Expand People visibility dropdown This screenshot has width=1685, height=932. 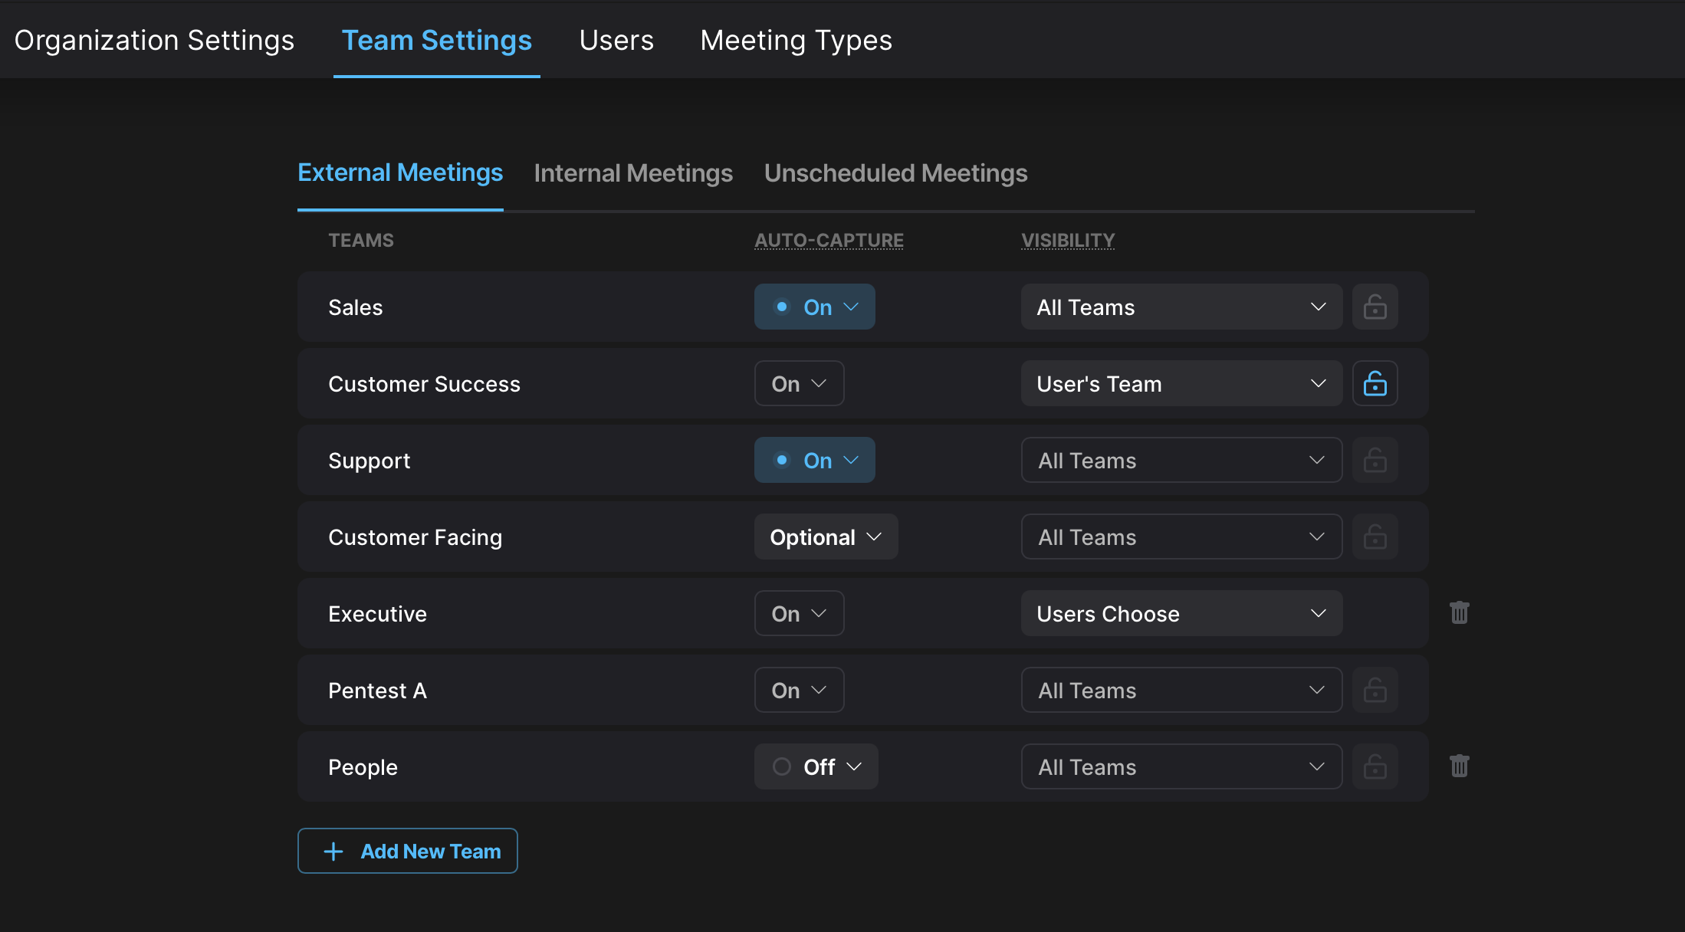[x=1181, y=766]
